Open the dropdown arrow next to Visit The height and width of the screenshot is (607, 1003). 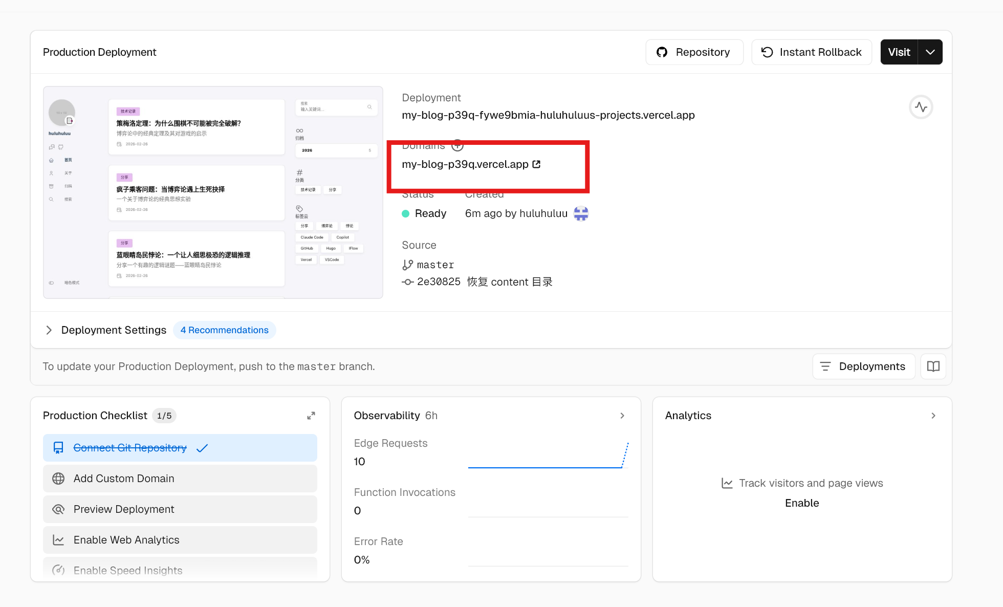[x=930, y=52]
